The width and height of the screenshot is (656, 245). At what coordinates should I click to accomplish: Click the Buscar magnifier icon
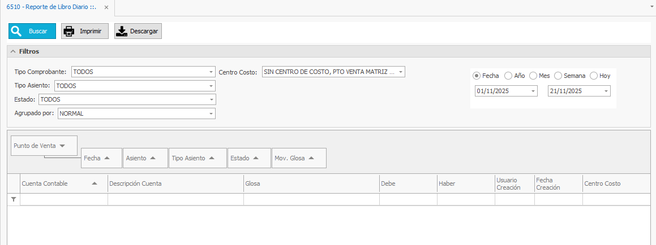coord(16,32)
